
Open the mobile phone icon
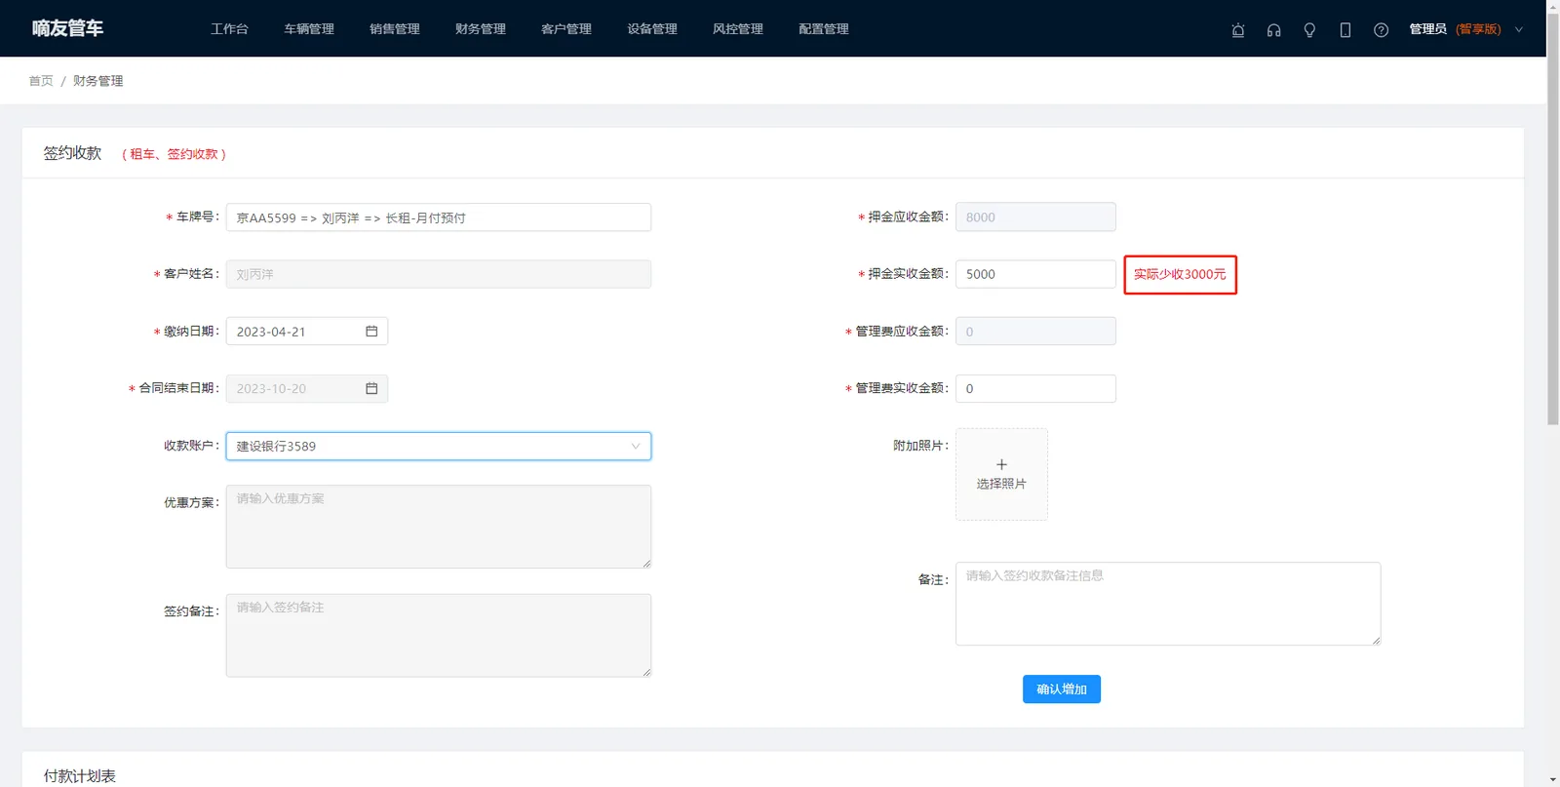pos(1345,30)
